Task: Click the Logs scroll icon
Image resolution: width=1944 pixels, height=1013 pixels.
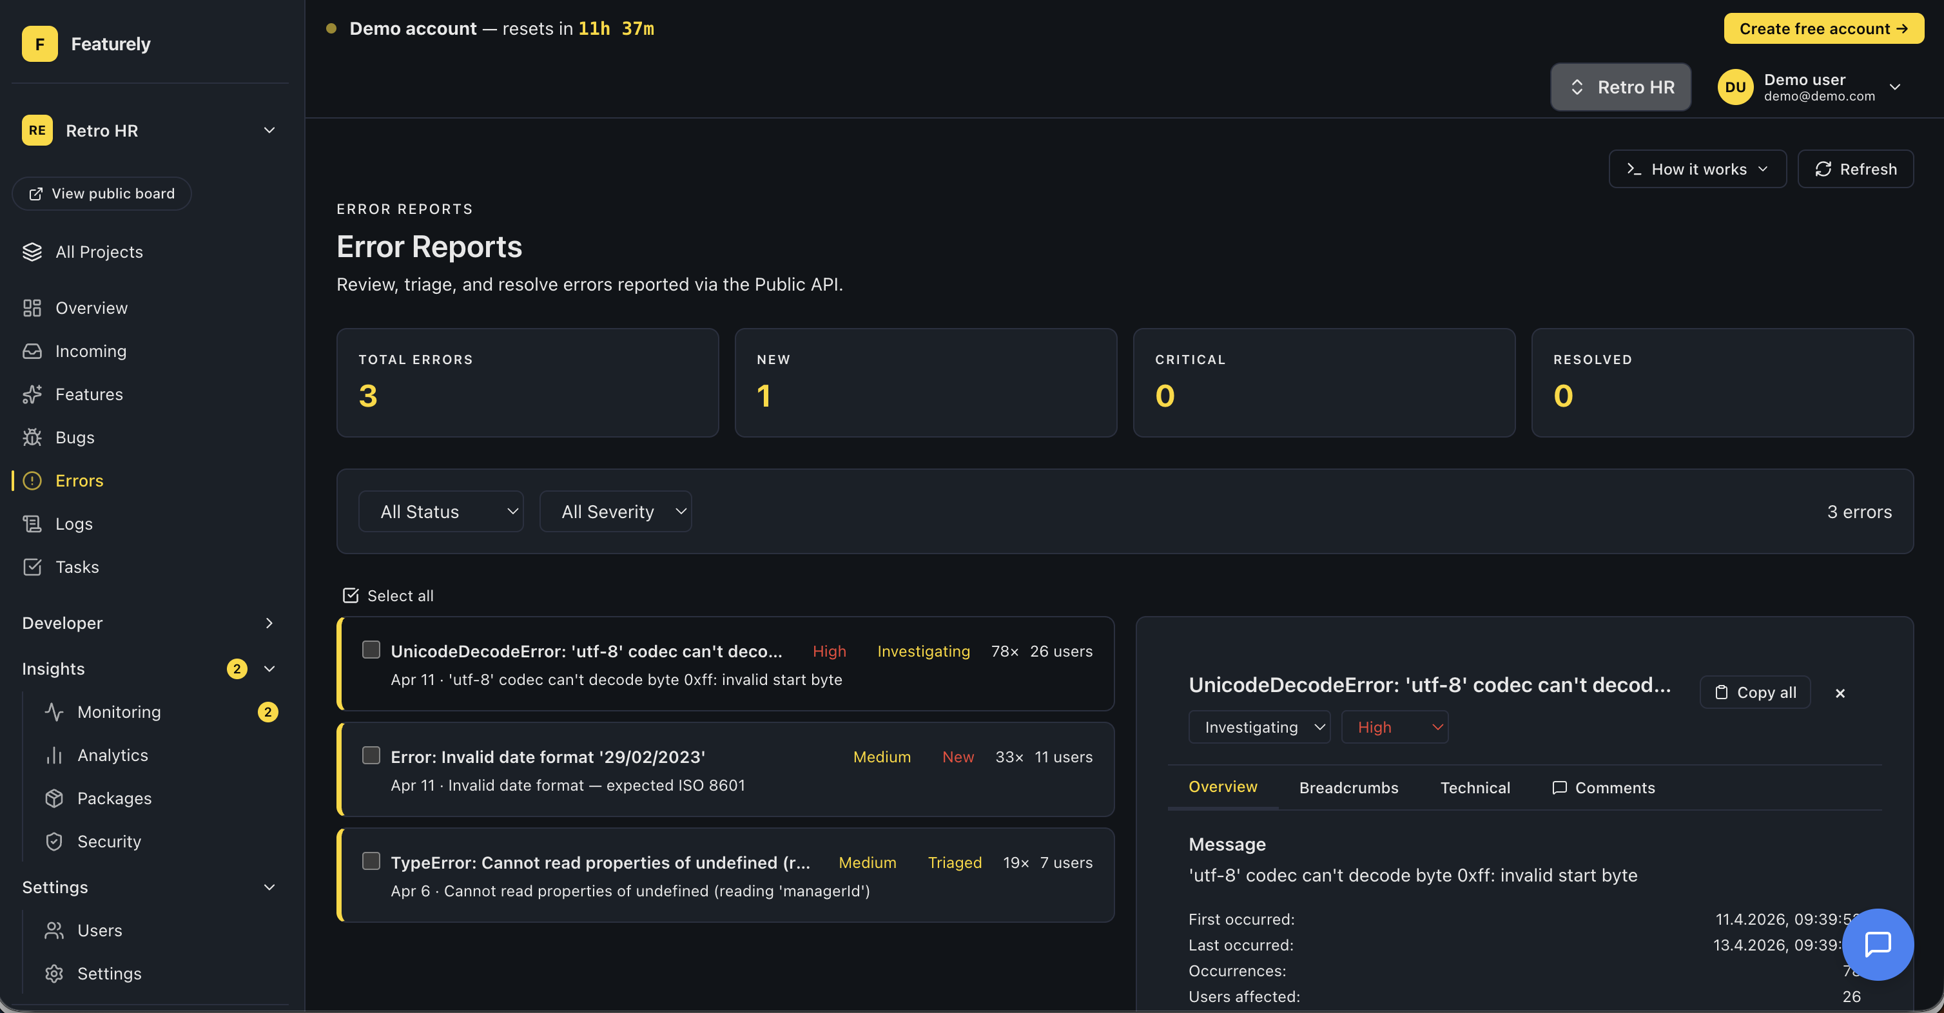Action: [x=32, y=523]
